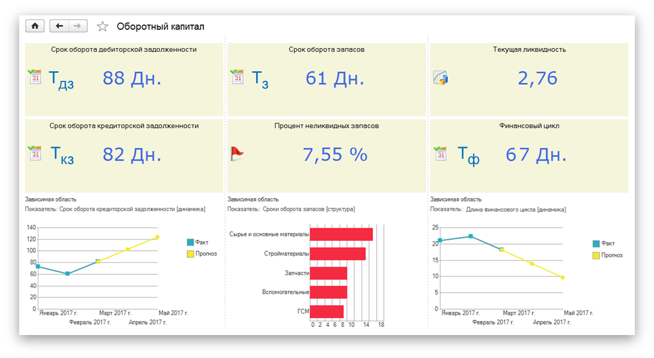Click Факт blue swatch in right chart legend

pyautogui.click(x=596, y=244)
